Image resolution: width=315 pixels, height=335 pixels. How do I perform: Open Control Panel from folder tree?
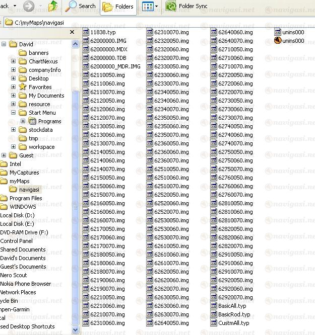[x=16, y=241]
